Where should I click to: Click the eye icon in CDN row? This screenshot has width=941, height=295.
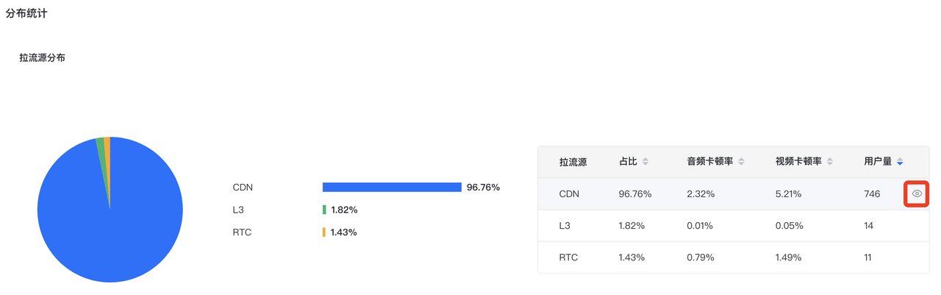tap(917, 193)
